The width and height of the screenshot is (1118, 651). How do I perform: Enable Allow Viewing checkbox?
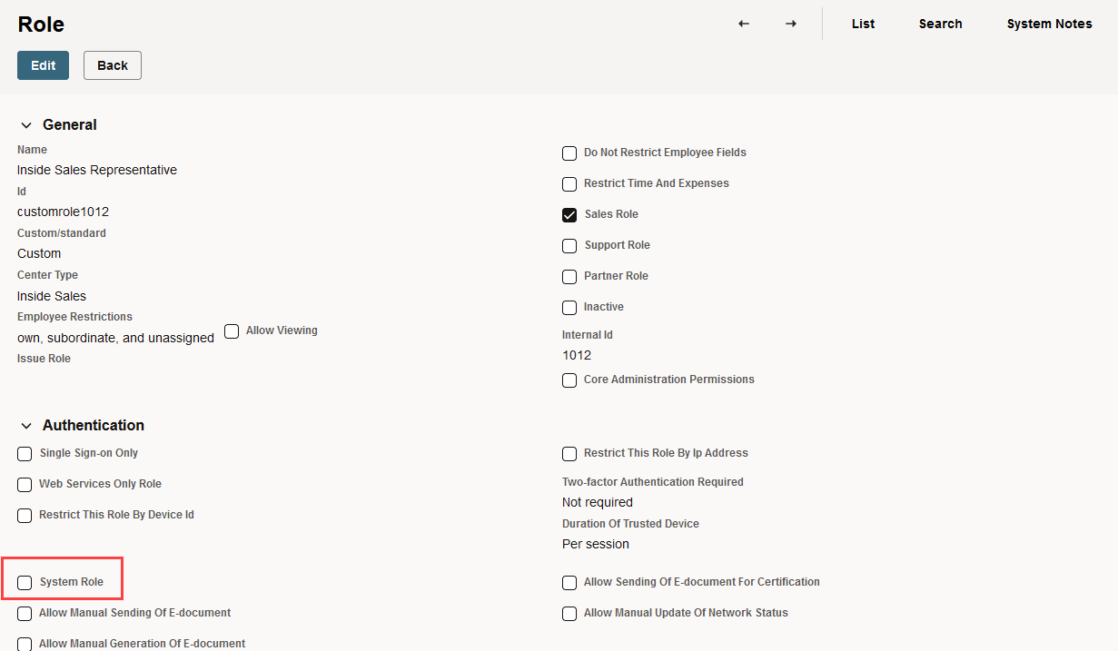point(232,331)
